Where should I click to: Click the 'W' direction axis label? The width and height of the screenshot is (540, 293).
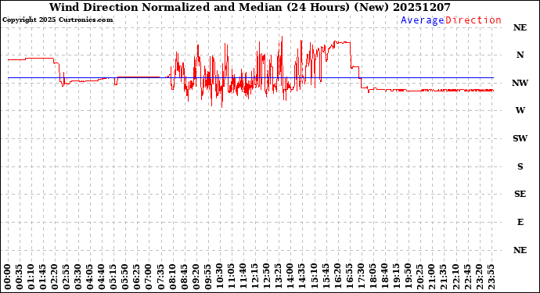click(520, 110)
